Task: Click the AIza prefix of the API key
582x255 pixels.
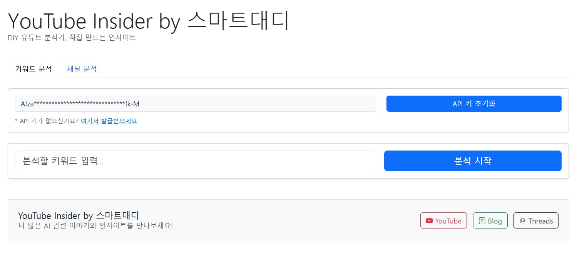Action: 27,104
